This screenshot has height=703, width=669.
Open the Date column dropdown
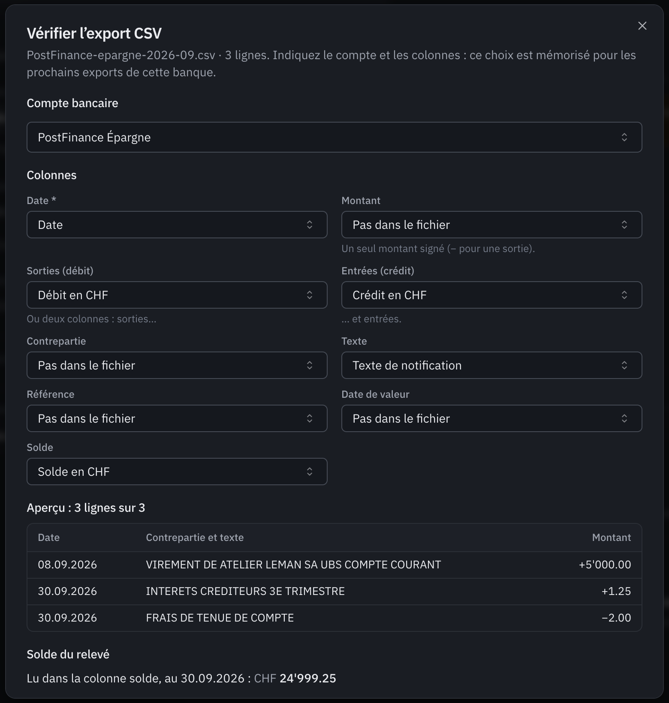tap(177, 225)
